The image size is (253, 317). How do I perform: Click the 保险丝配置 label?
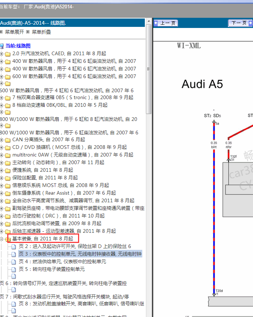45,178
